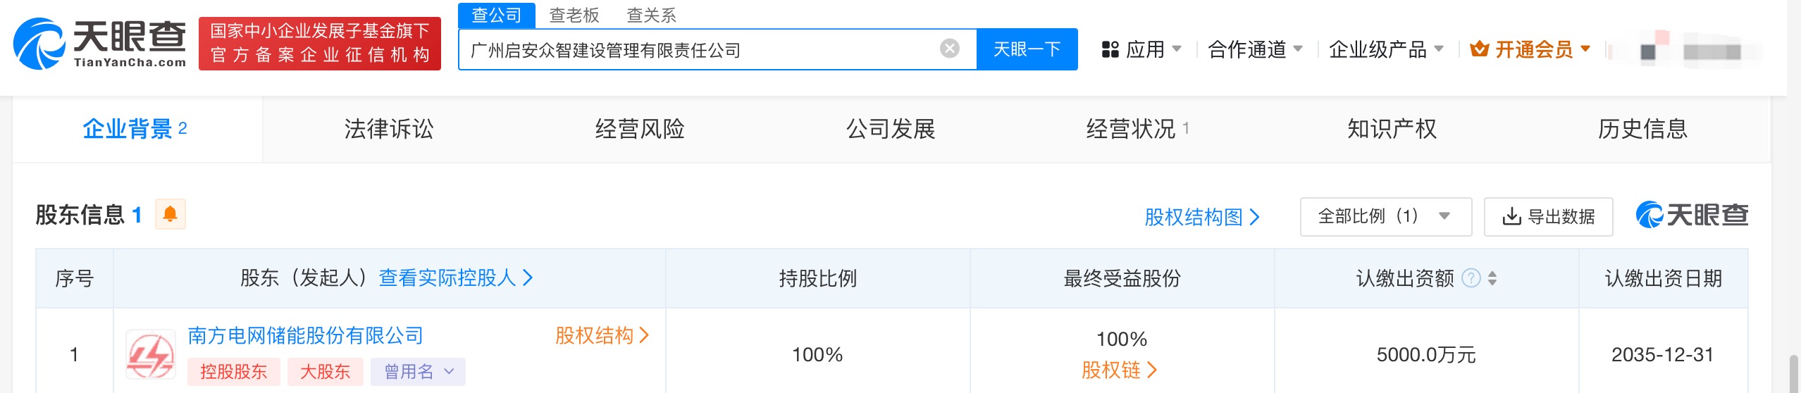Switch to the 法律诉讼 tab
The height and width of the screenshot is (393, 1801).
tap(388, 129)
